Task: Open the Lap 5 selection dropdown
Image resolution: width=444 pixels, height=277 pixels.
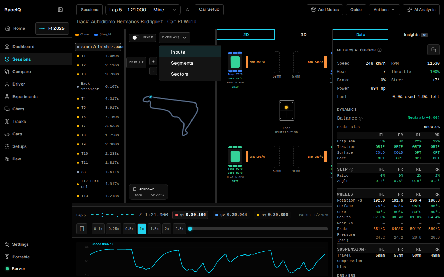Action: [143, 10]
